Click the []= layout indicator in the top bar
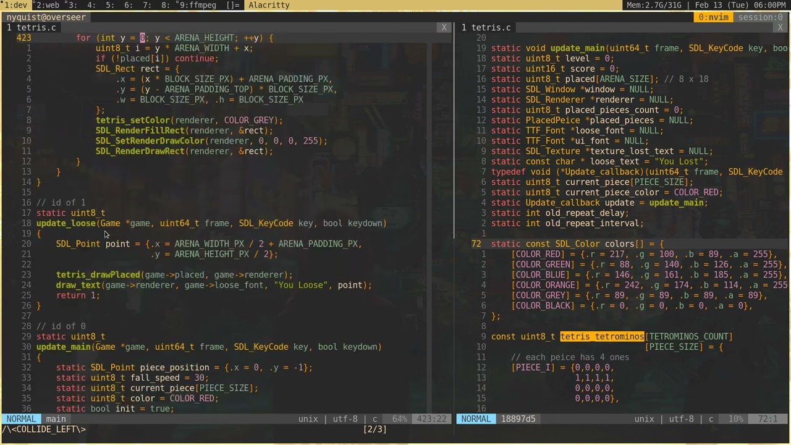 click(234, 5)
